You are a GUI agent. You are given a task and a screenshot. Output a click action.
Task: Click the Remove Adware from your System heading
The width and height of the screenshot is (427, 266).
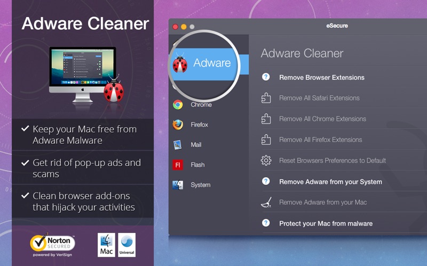pyautogui.click(x=330, y=181)
